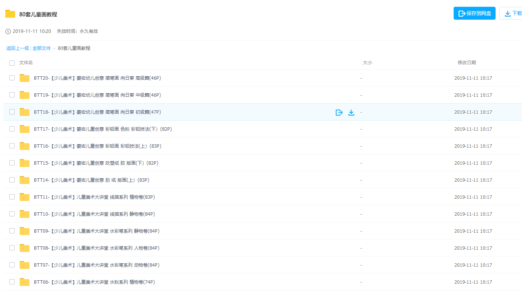Screen dimensions: 522x292
Task: Click the clock icon next to 2019-11-11 10:20
Action: click(8, 31)
